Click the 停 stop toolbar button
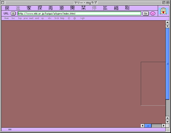This screenshot has height=133, width=171. click(x=94, y=8)
